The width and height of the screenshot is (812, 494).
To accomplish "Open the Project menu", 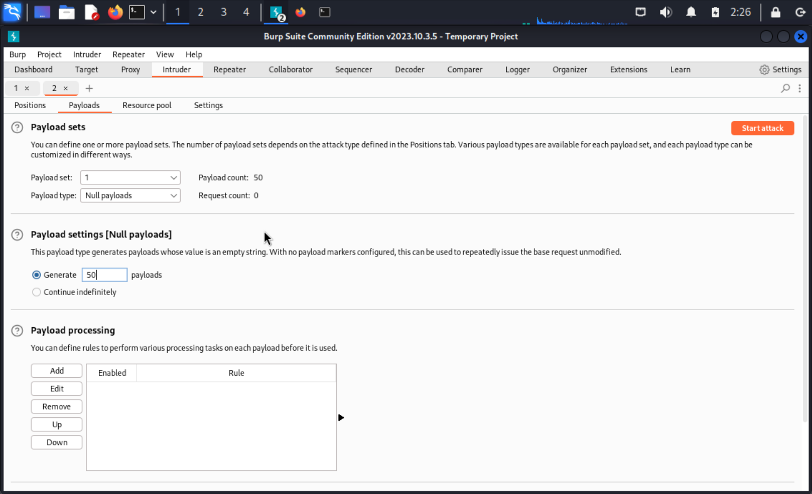I will point(49,55).
